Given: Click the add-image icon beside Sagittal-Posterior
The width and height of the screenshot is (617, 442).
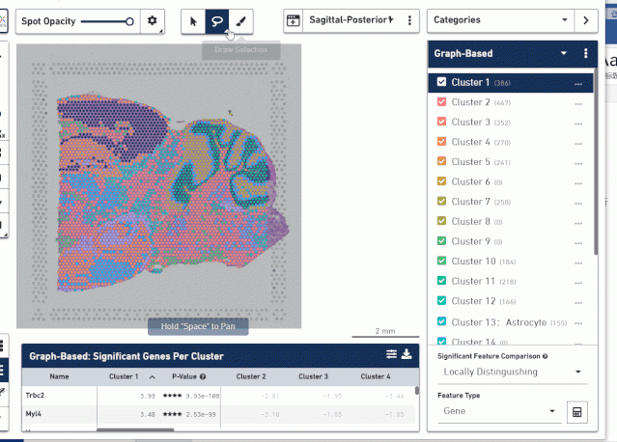Looking at the screenshot, I should [294, 20].
